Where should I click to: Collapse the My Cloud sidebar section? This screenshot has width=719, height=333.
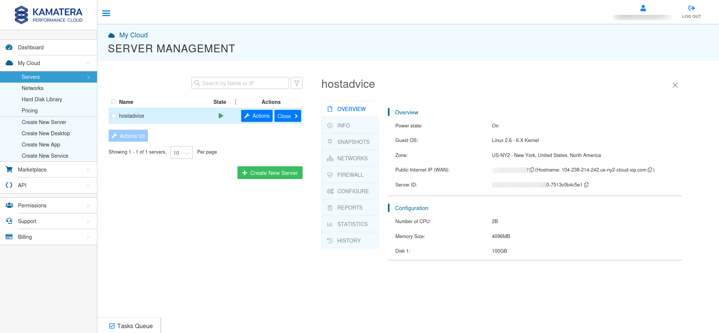click(x=88, y=63)
